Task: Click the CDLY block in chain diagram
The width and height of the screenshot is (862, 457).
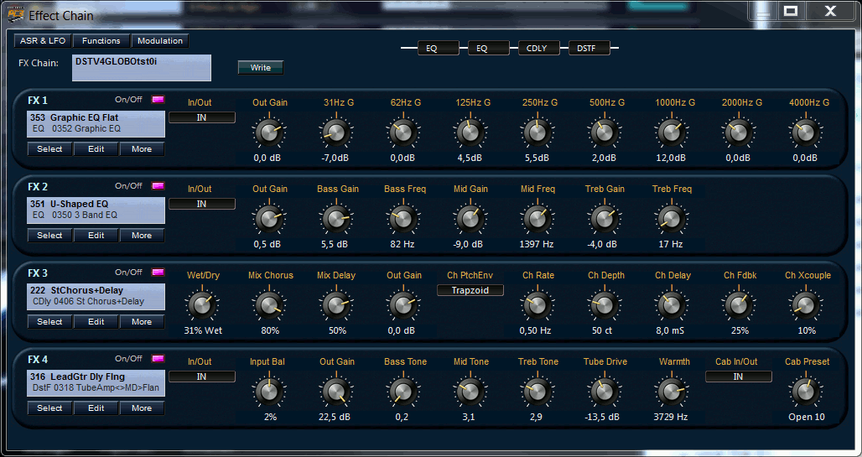Action: 536,48
